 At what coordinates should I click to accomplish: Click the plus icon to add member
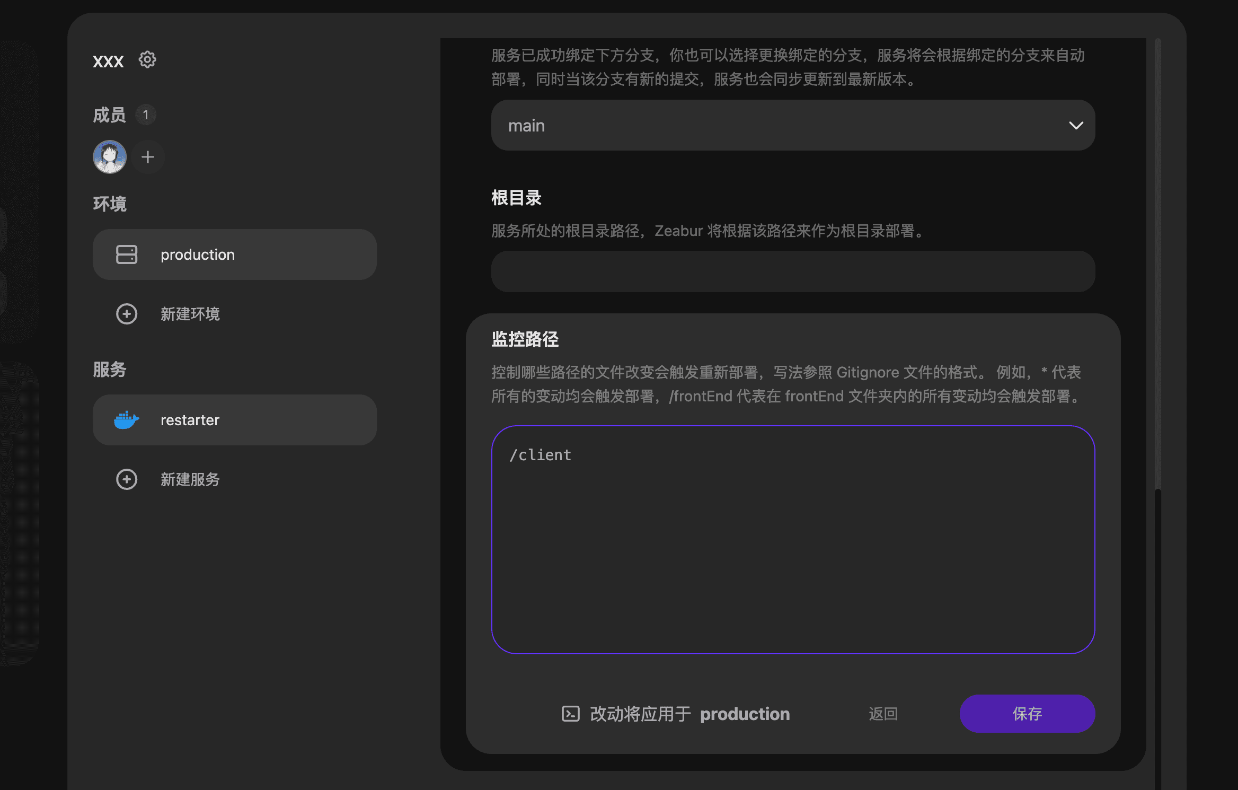pyautogui.click(x=148, y=157)
